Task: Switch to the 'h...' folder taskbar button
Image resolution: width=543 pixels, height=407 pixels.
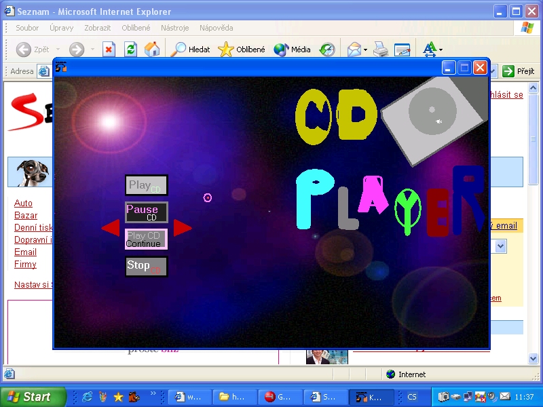Action: click(235, 397)
